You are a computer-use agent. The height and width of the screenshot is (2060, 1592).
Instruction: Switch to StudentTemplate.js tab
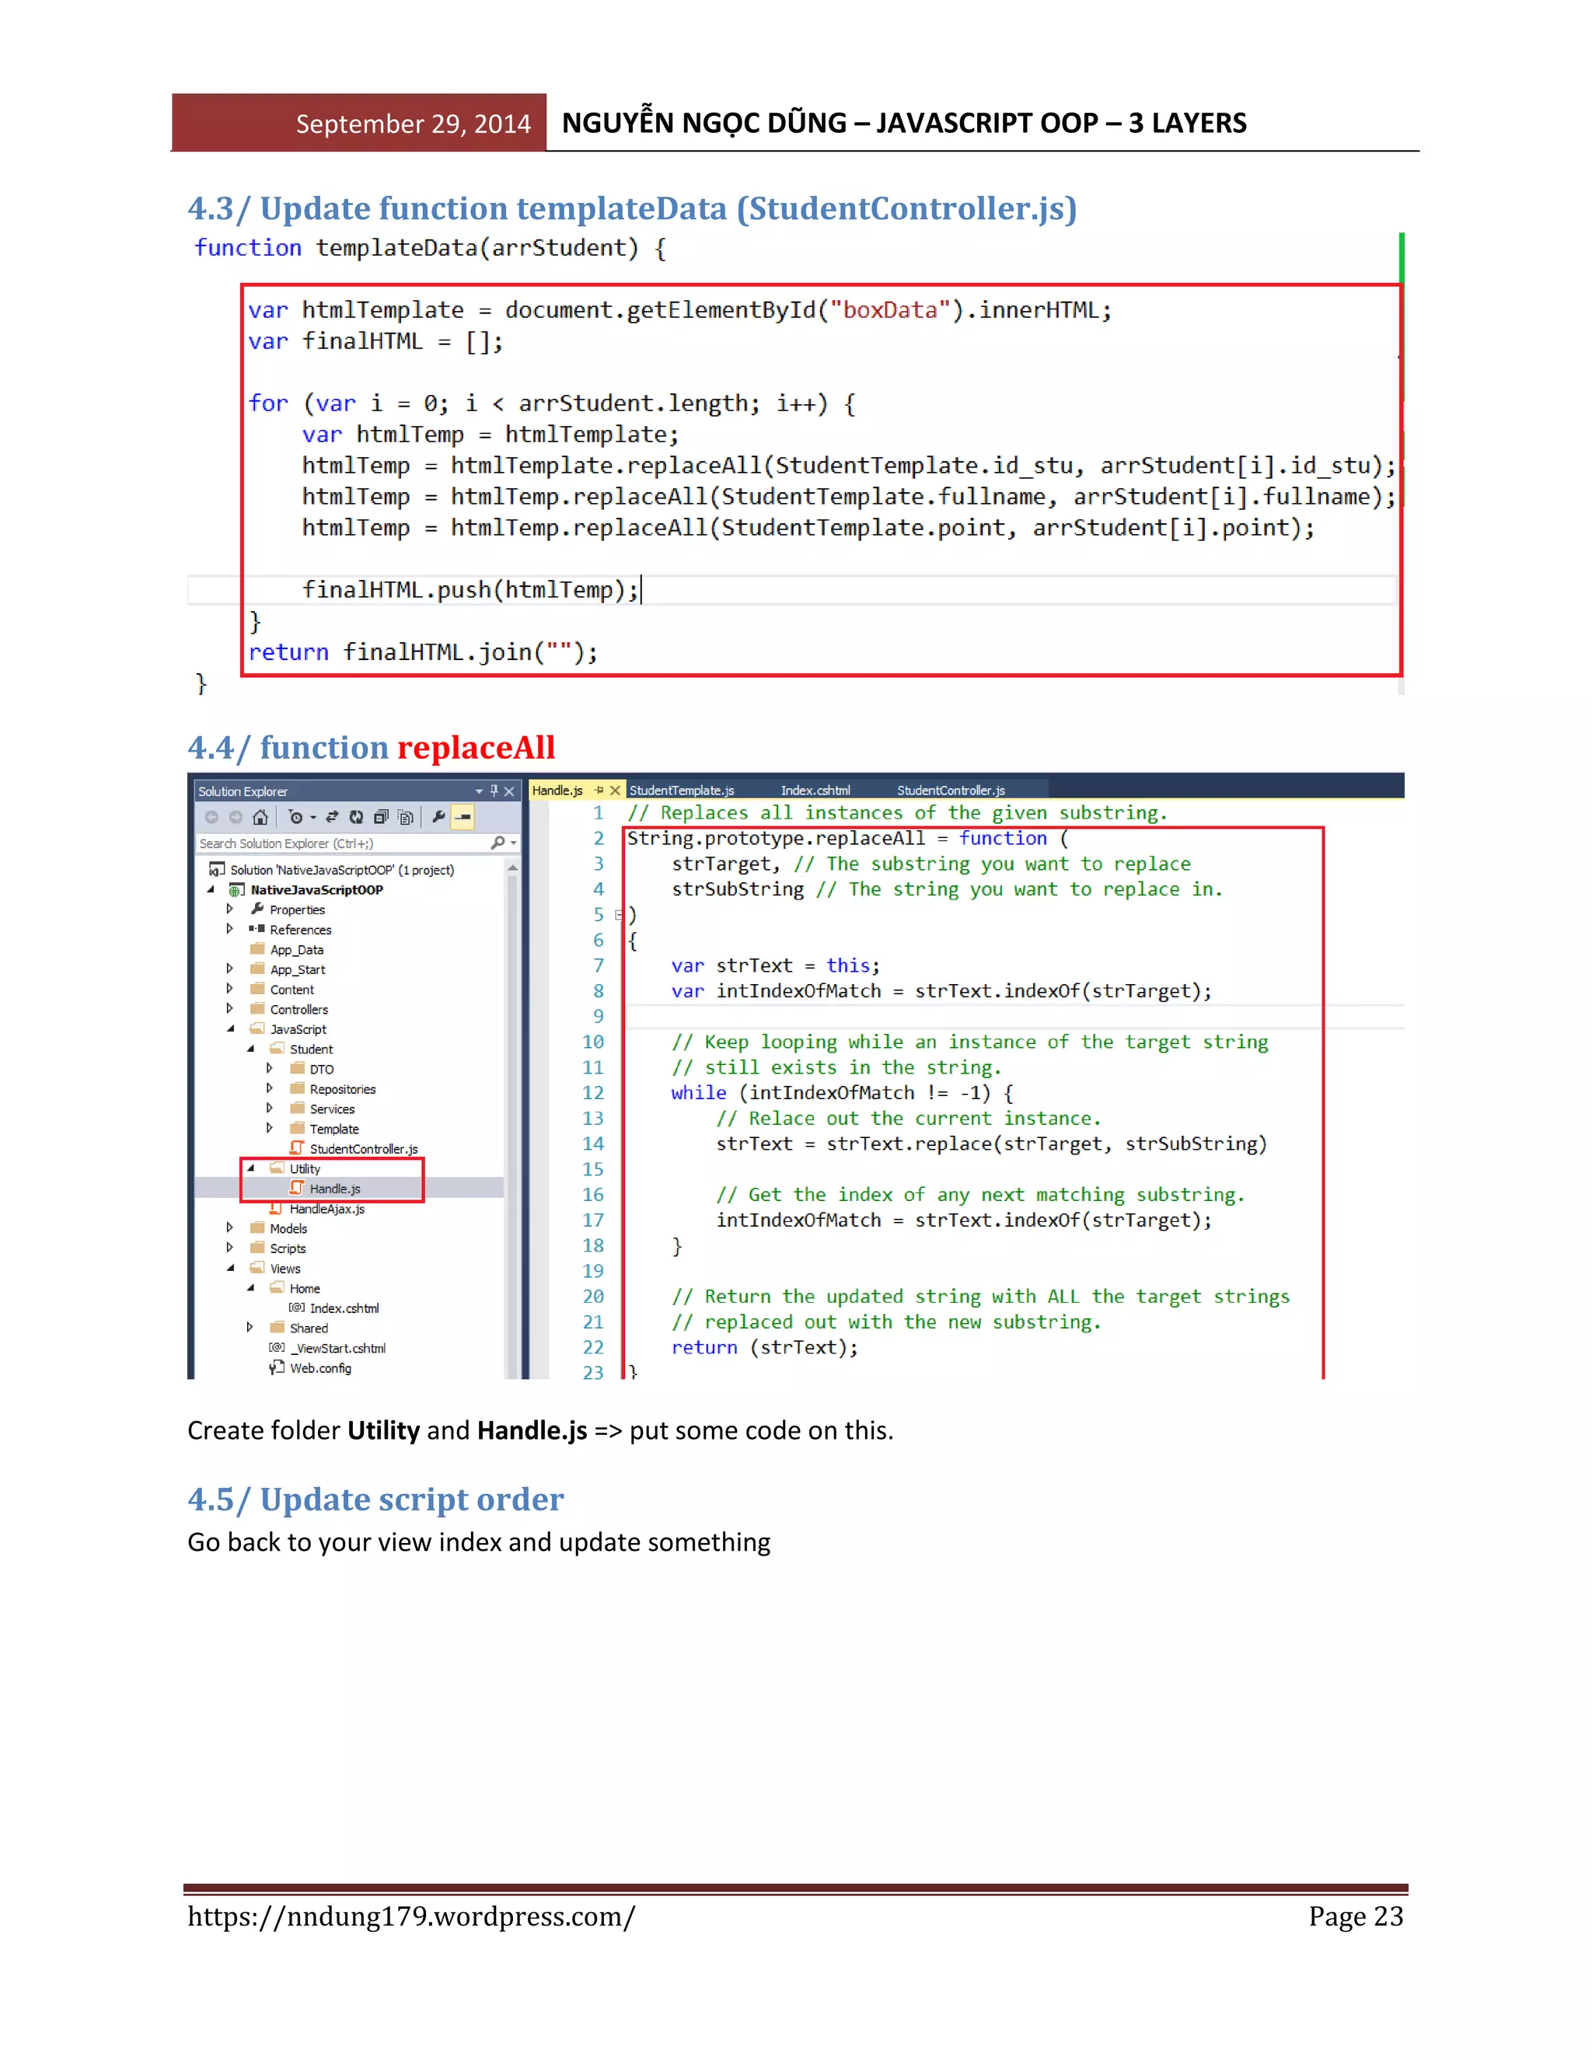point(681,791)
